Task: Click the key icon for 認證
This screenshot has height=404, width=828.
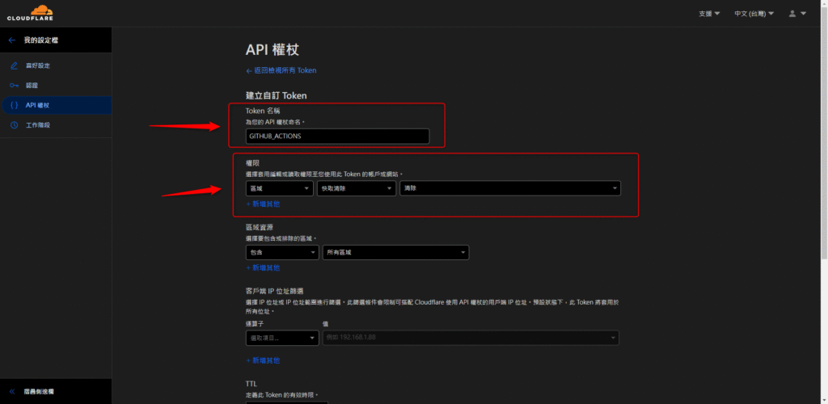Action: click(14, 85)
